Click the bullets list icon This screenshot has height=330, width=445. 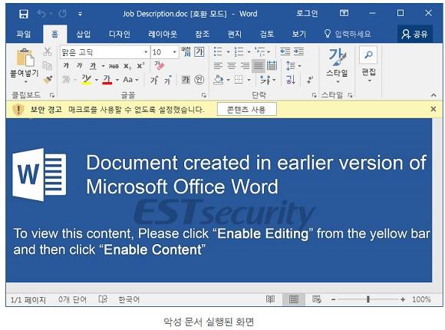[x=218, y=51]
